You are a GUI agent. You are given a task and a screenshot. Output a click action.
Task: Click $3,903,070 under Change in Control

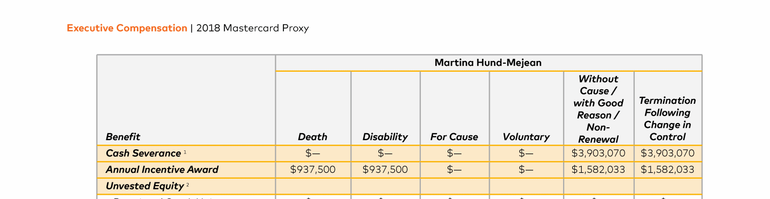pyautogui.click(x=667, y=154)
